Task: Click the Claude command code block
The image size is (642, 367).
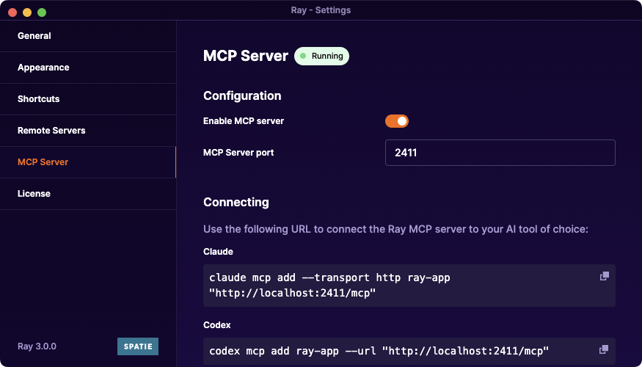Action: coord(409,286)
